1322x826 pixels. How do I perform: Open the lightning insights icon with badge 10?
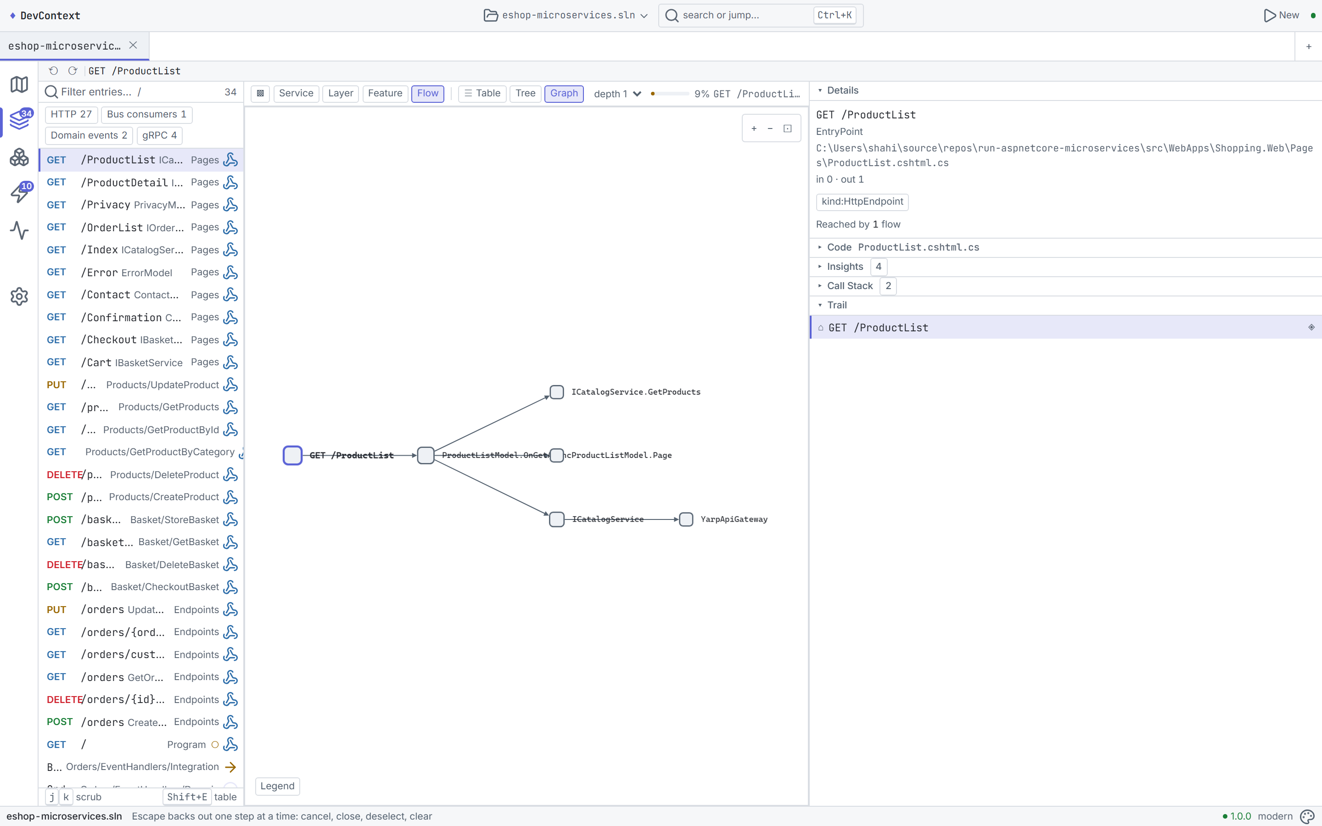(19, 193)
